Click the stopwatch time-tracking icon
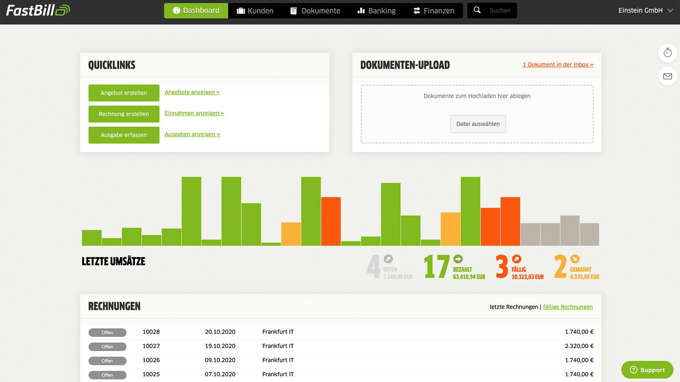 click(667, 53)
